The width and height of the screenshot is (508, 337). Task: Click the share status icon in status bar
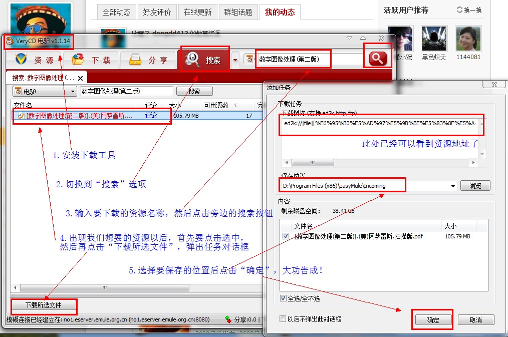pyautogui.click(x=228, y=319)
